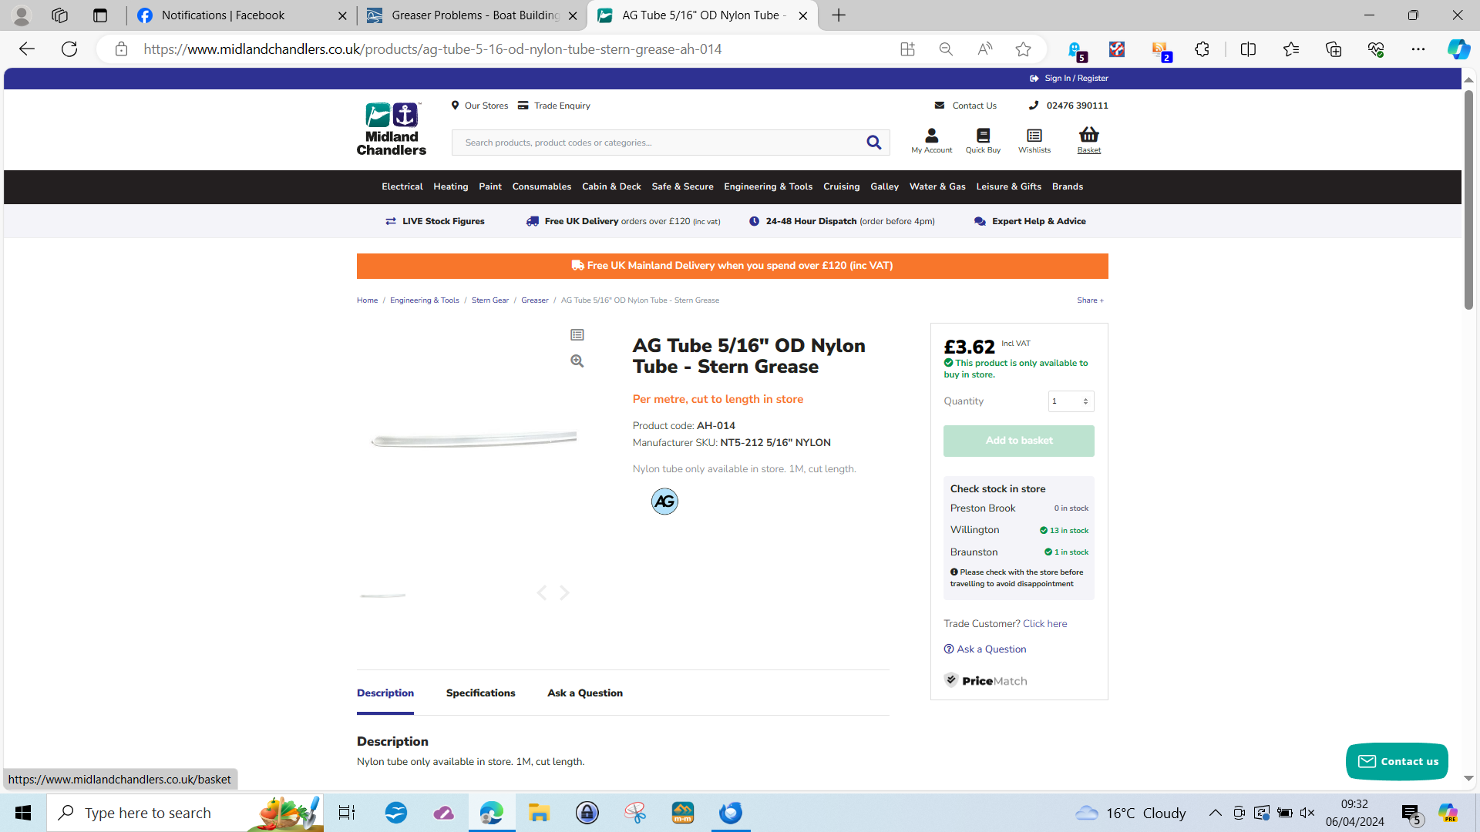Open Our Stores link

click(479, 106)
